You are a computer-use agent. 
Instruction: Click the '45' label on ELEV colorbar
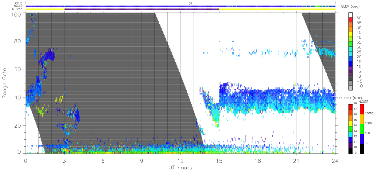point(359,33)
